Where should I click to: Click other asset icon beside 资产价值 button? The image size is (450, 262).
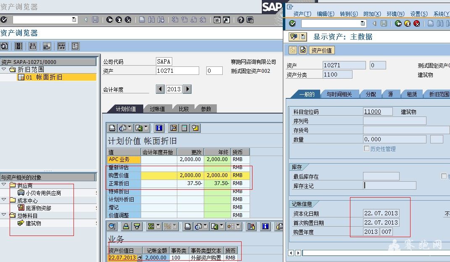click(303, 50)
